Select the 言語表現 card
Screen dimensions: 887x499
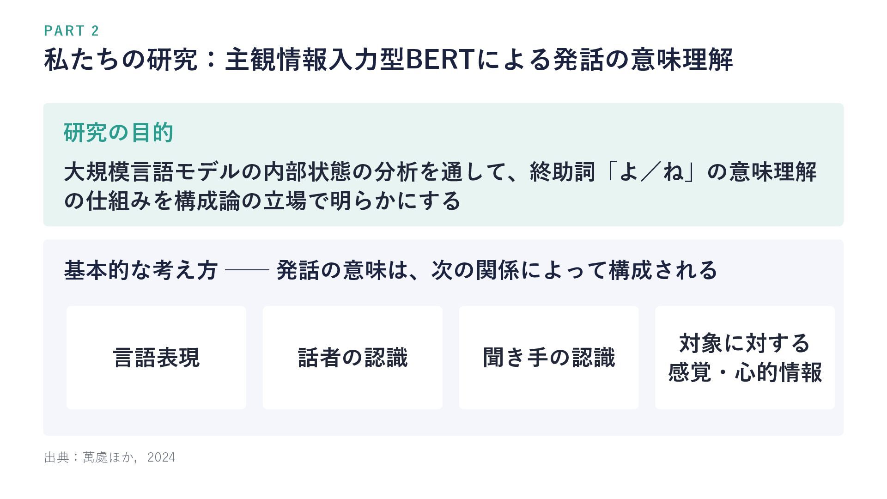156,358
